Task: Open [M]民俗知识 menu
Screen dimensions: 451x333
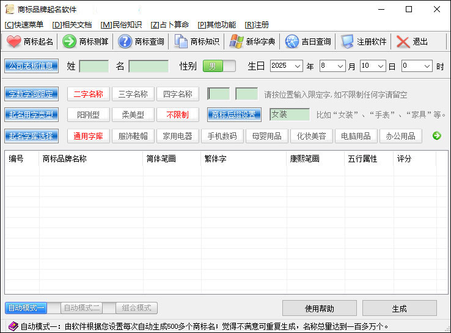Action: pyautogui.click(x=121, y=25)
